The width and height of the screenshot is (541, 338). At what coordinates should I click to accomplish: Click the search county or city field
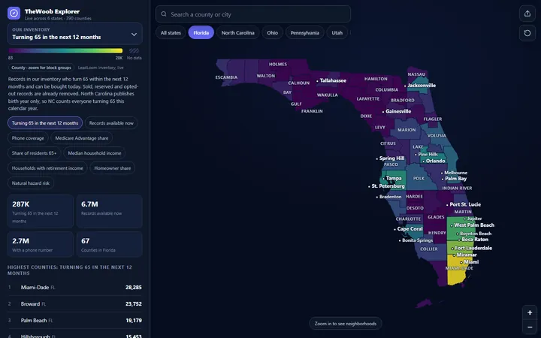pyautogui.click(x=253, y=14)
